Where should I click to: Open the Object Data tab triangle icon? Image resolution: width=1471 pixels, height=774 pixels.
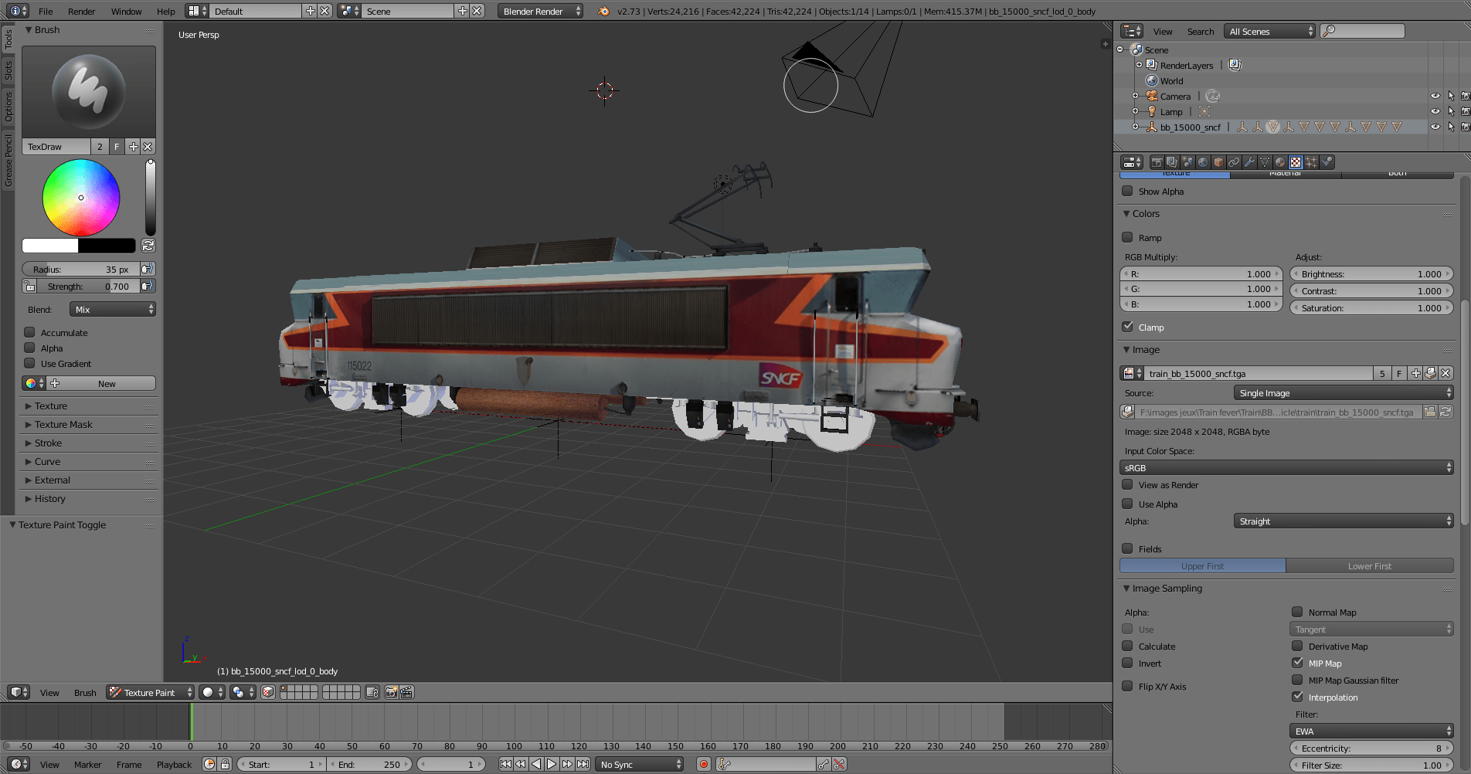point(1265,162)
